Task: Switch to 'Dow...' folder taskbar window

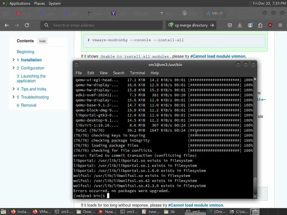Action: coord(86,212)
